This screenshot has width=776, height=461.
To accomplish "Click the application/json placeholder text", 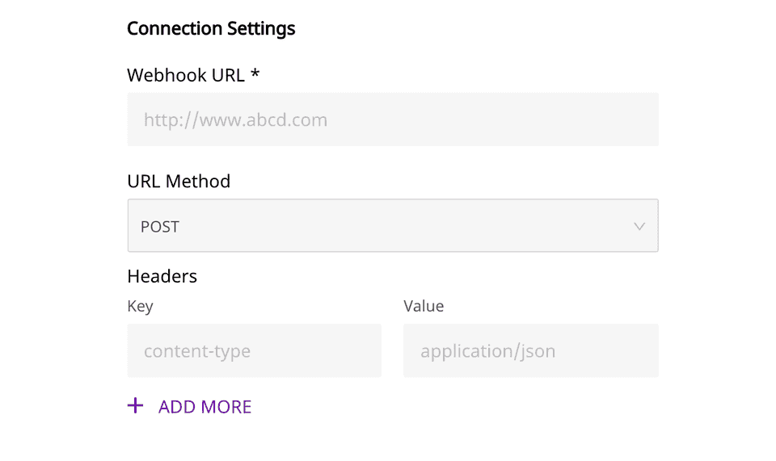I will (x=487, y=351).
